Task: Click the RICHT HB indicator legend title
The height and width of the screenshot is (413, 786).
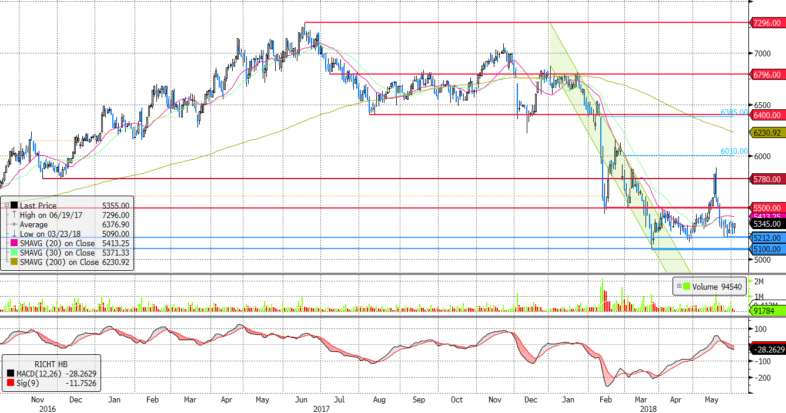Action: [x=52, y=364]
